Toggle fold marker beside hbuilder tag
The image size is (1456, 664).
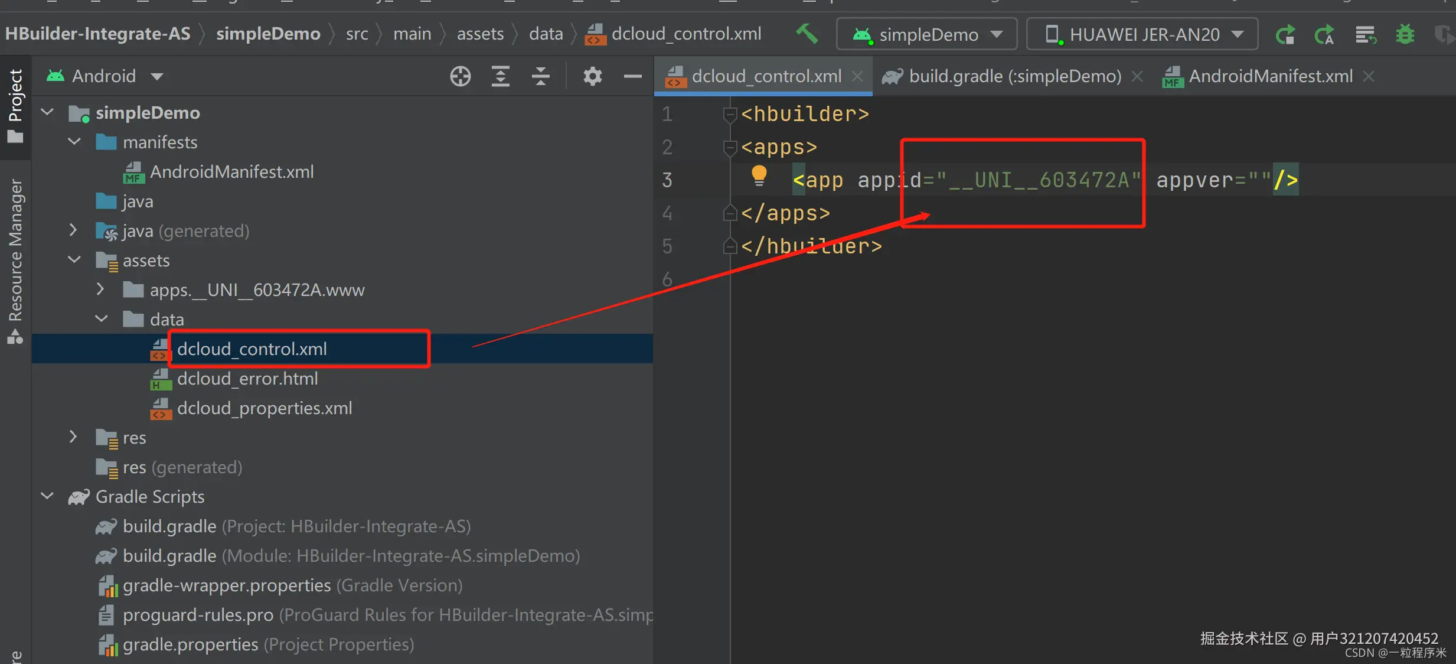coord(730,113)
